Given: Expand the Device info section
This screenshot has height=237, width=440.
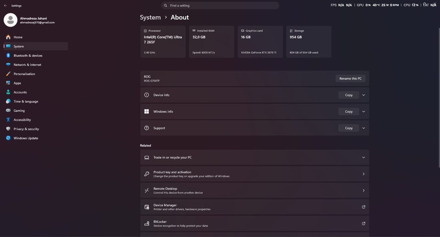Looking at the screenshot, I should (363, 95).
